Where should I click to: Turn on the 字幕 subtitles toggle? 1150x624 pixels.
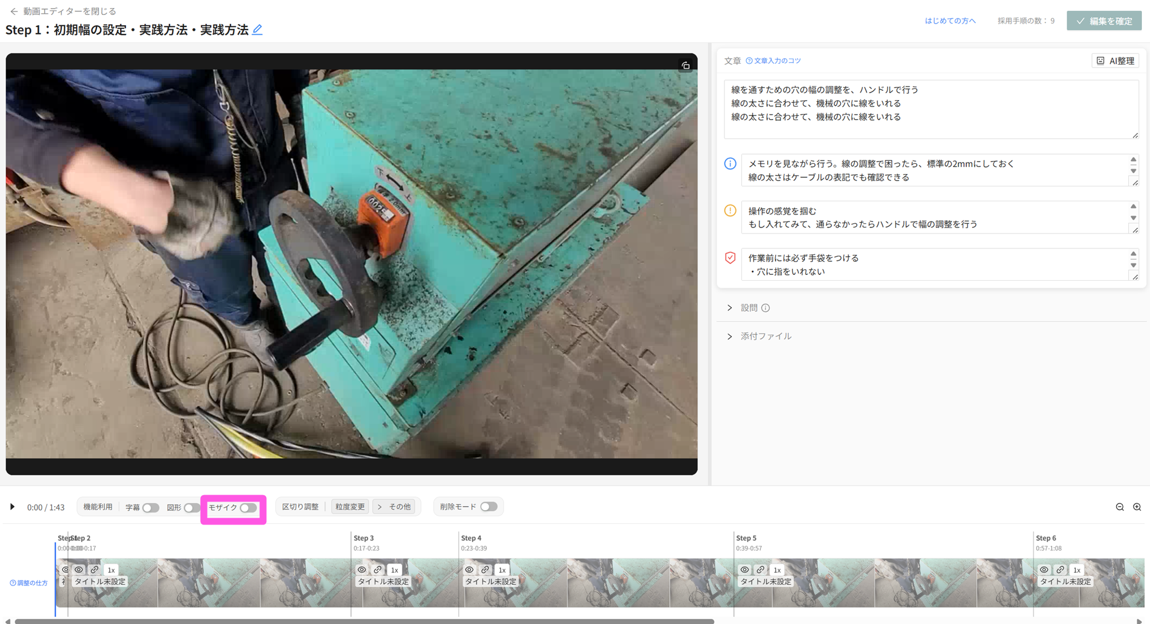[x=150, y=508]
